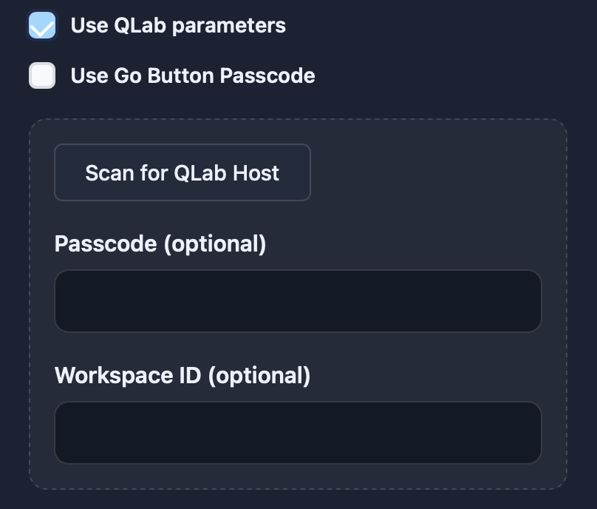Click the "Use QLab parameters" label text
Image resolution: width=597 pixels, height=509 pixels.
pos(178,26)
